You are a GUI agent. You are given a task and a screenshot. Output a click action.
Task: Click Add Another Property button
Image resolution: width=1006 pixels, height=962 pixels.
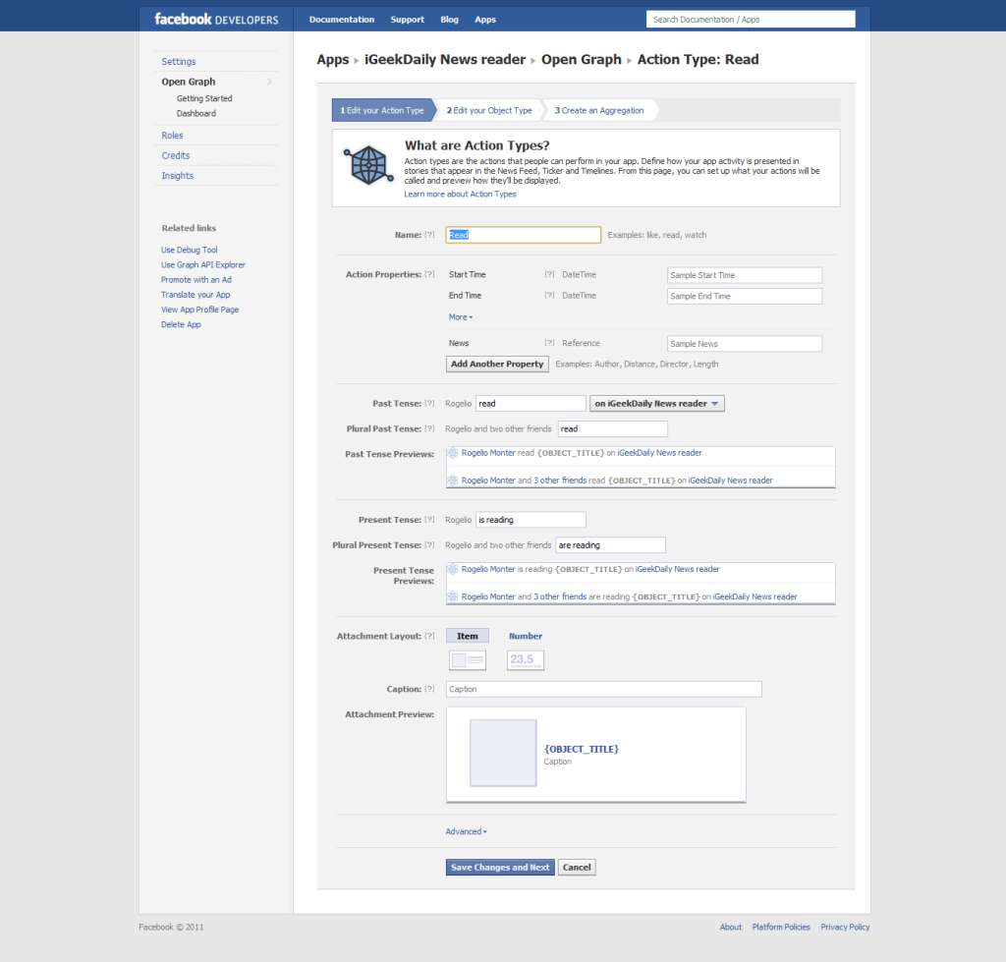click(497, 364)
